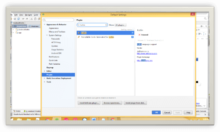Image resolution: width=220 pixels, height=132 pixels.
Task: Select HTTP Proxy settings
Action: (56, 42)
